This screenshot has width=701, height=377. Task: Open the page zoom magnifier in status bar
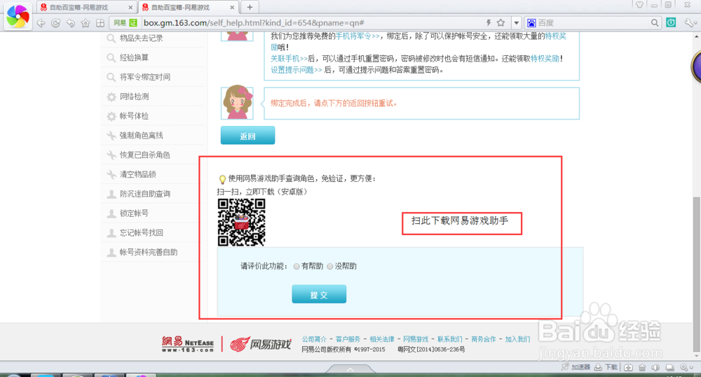686,368
